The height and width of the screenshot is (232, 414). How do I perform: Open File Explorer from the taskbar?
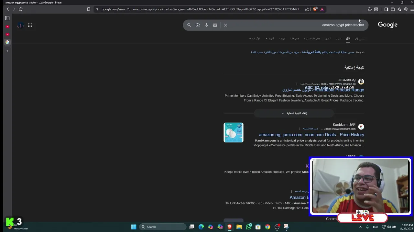pyautogui.click(x=239, y=227)
